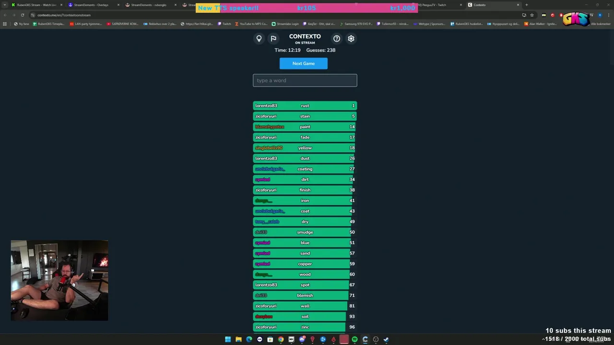
Task: Click the 'yellow' guess row
Action: pyautogui.click(x=305, y=148)
